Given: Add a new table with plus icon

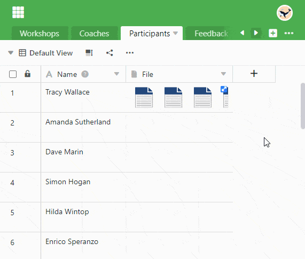Looking at the screenshot, I should click(x=273, y=33).
